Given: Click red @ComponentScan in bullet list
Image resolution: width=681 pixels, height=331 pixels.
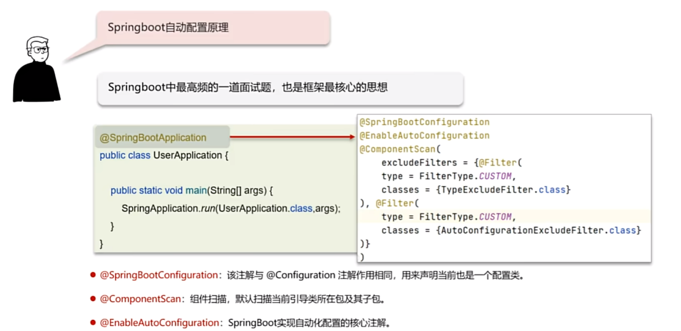Looking at the screenshot, I should (140, 299).
